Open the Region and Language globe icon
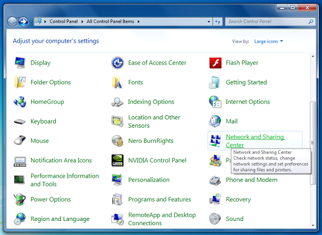The height and width of the screenshot is (235, 322). tap(20, 219)
